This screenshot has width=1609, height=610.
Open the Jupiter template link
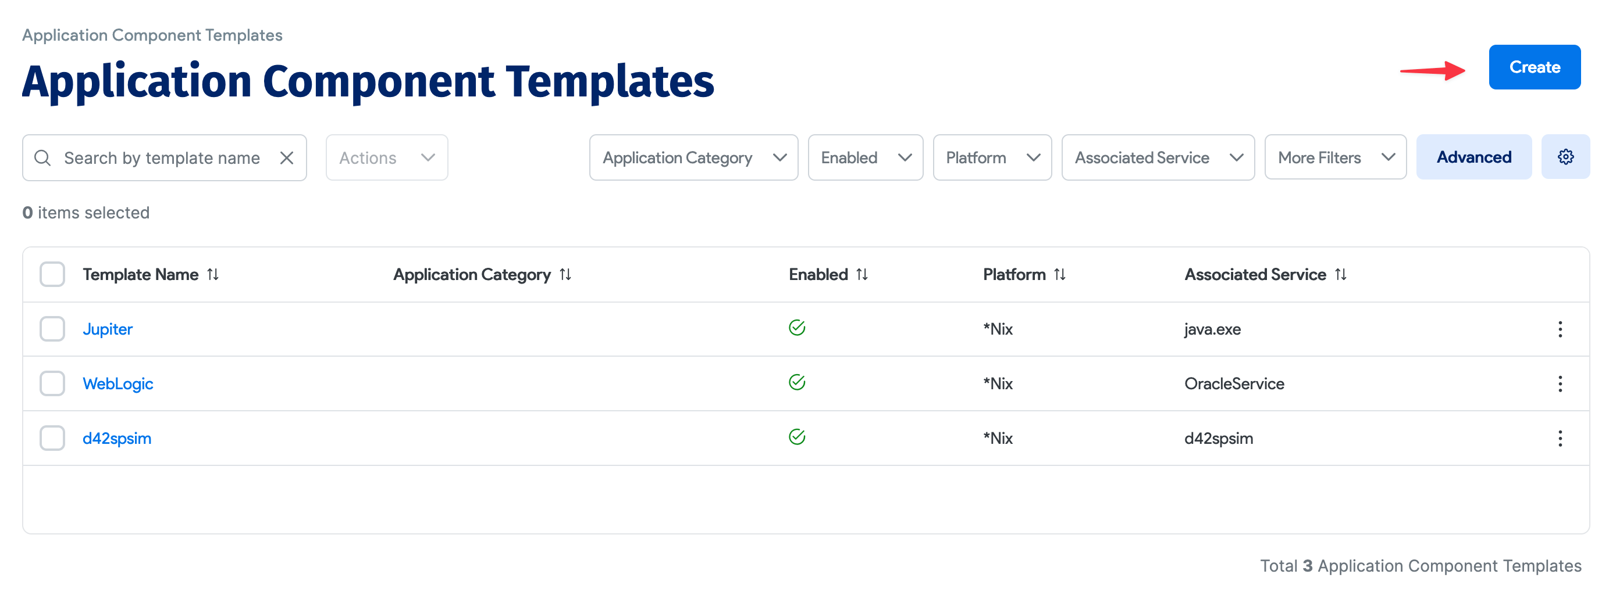(108, 329)
